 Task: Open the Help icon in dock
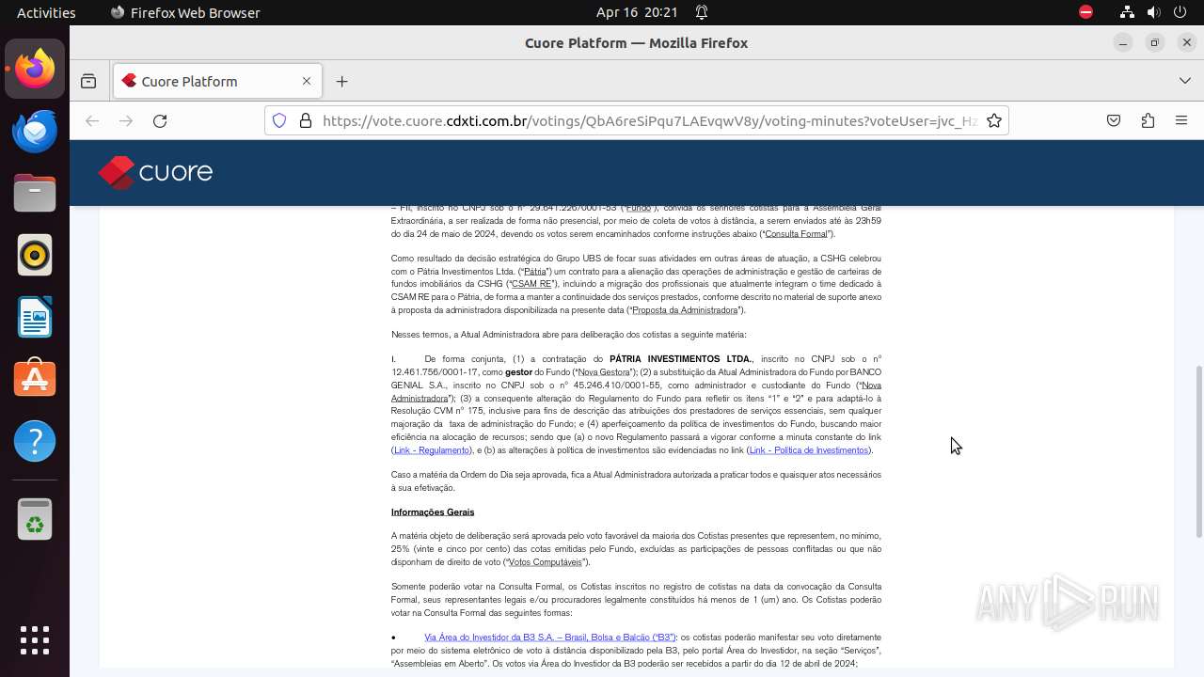click(x=35, y=441)
